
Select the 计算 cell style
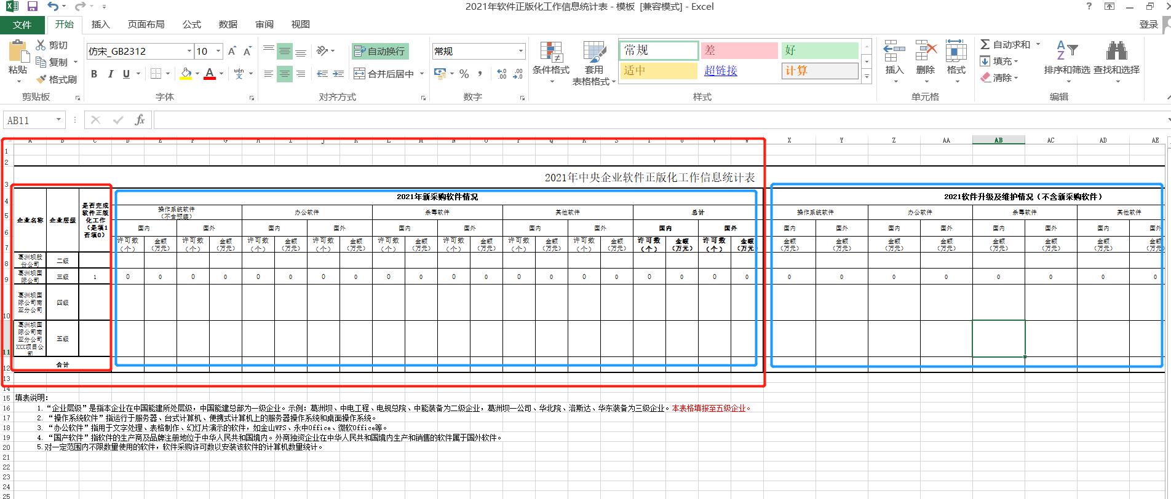coord(819,71)
